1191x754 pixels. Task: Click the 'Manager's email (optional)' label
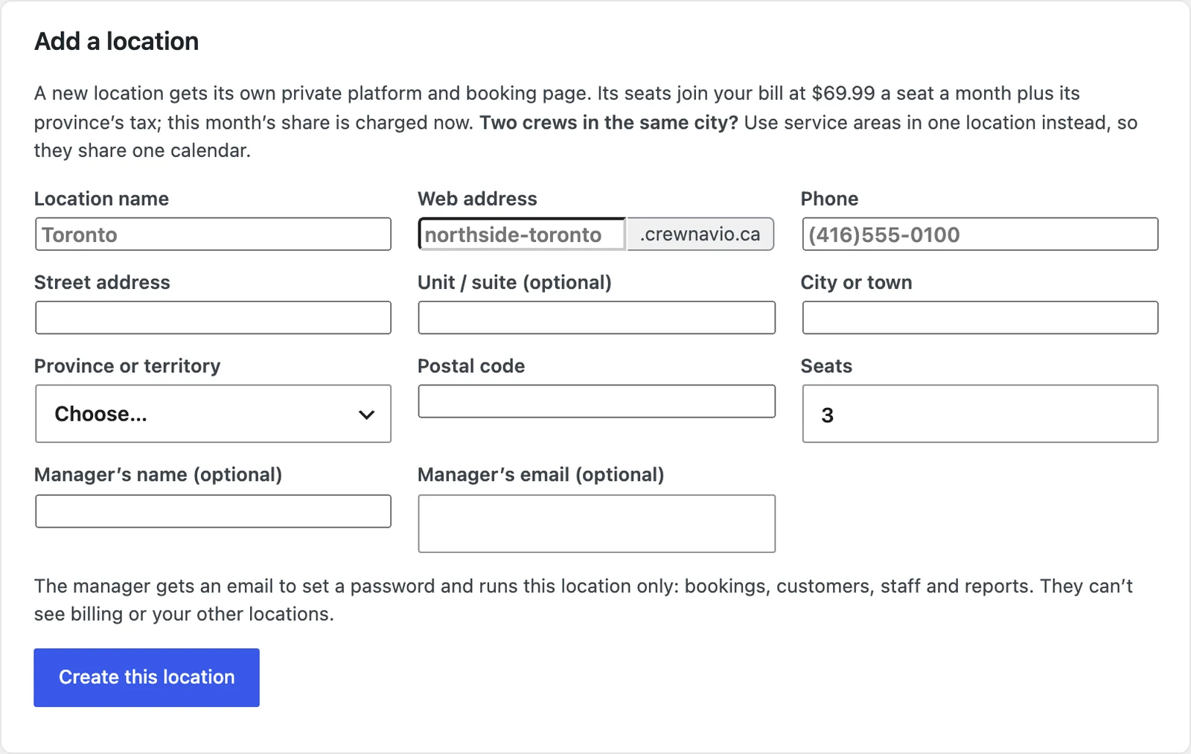(x=541, y=475)
